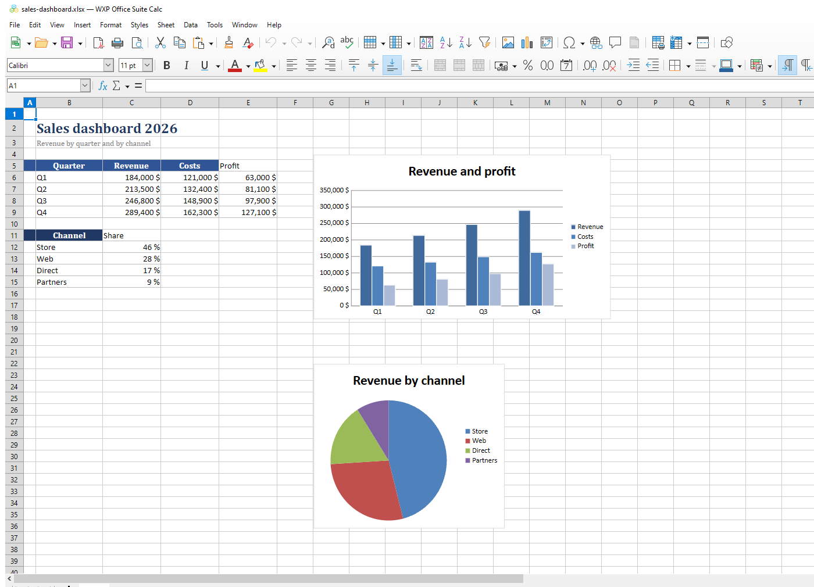The image size is (814, 587).
Task: Cut the selection with the scissors icon
Action: click(160, 42)
